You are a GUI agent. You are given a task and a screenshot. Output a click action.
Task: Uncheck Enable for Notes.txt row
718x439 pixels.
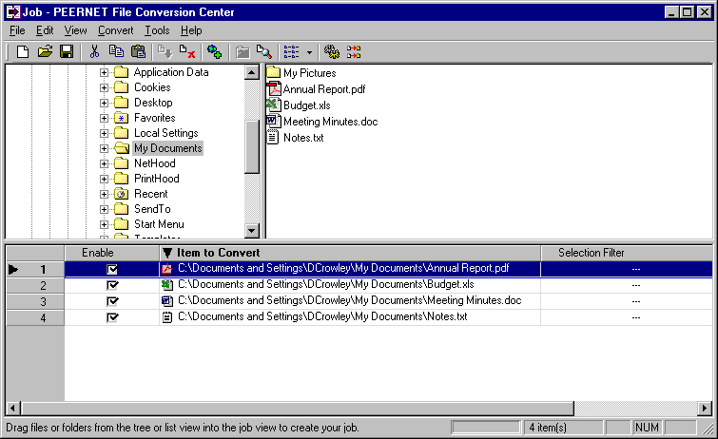coord(112,316)
